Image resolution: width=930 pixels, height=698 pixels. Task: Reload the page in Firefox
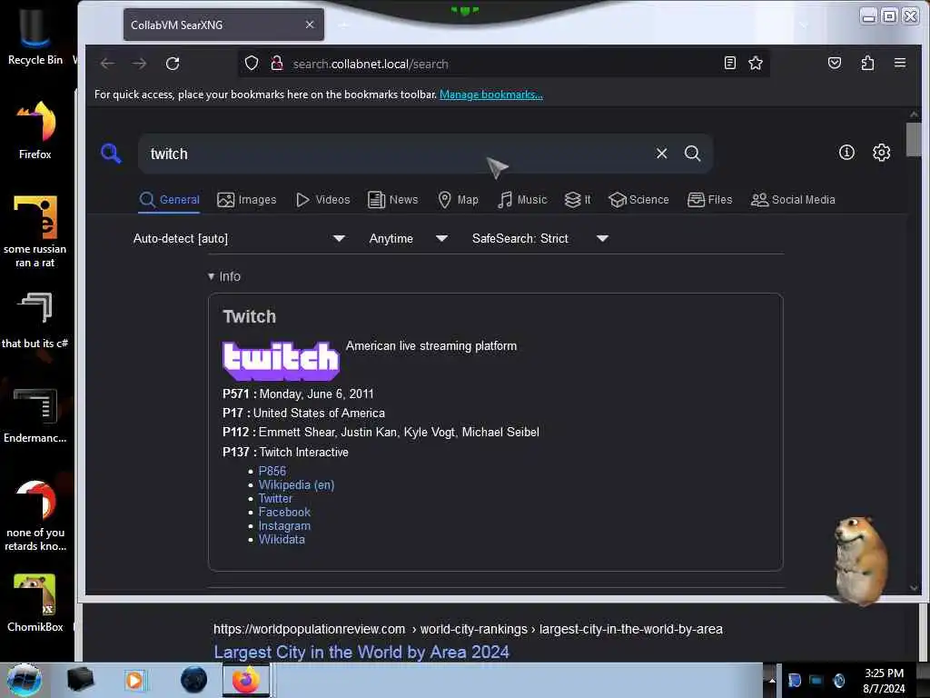tap(173, 64)
